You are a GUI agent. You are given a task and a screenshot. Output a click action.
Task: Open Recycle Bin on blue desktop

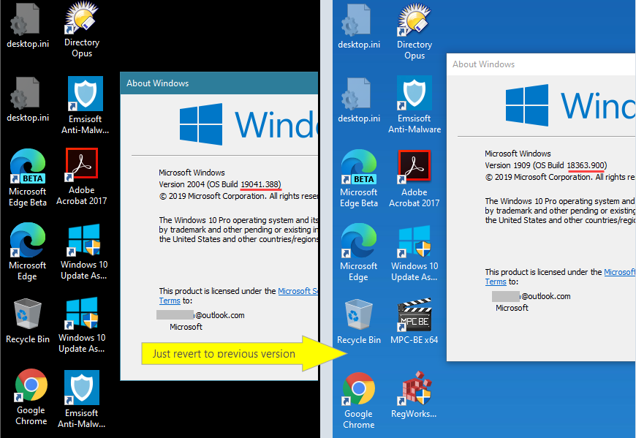(359, 322)
